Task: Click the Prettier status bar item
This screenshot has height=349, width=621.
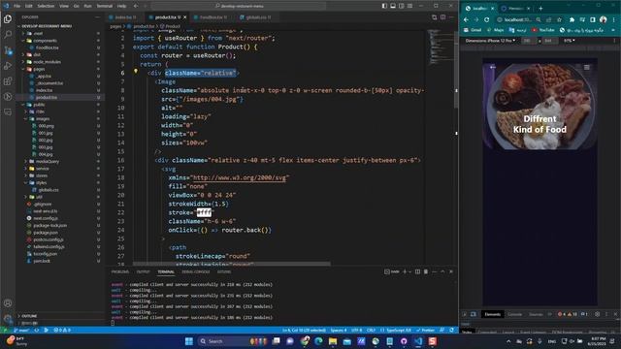Action: (x=425, y=330)
